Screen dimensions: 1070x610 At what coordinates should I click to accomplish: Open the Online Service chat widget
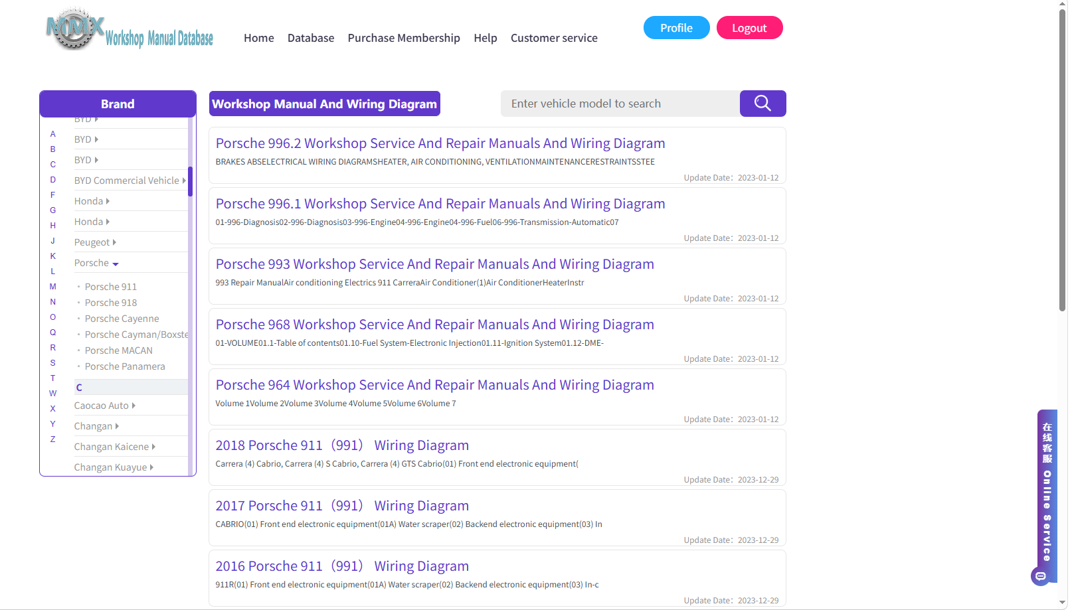[1047, 496]
